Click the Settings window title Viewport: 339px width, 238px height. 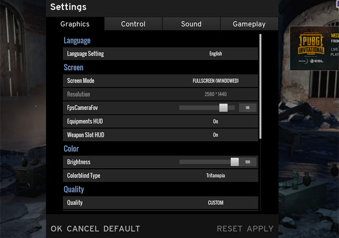tap(68, 7)
